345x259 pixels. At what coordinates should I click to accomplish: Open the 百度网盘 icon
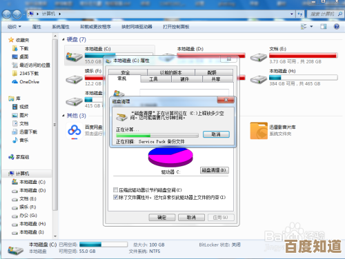coord(75,131)
